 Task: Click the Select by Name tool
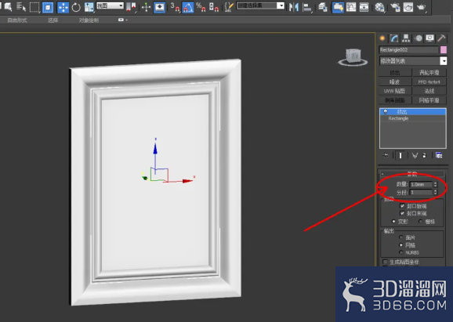[20, 6]
